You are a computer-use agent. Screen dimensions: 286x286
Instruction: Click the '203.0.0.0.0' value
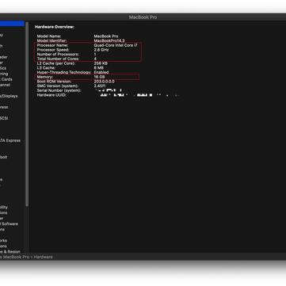click(x=104, y=82)
